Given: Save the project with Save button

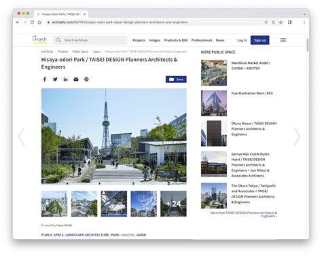Looking at the screenshot, I should point(176,79).
